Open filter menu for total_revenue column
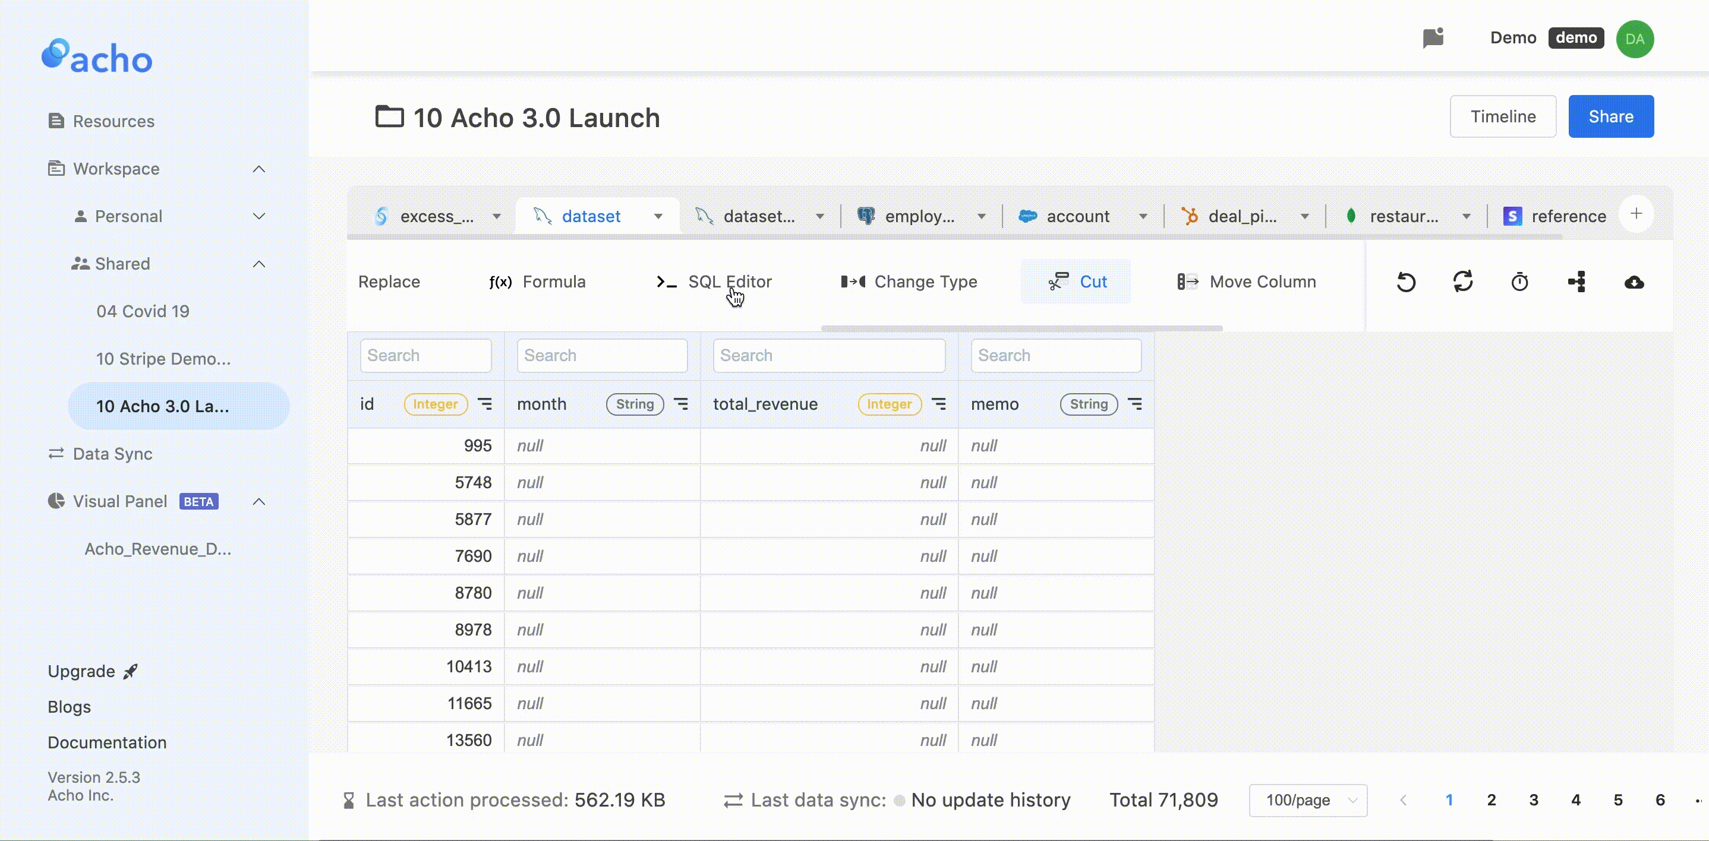Viewport: 1709px width, 841px height. pyautogui.click(x=939, y=404)
